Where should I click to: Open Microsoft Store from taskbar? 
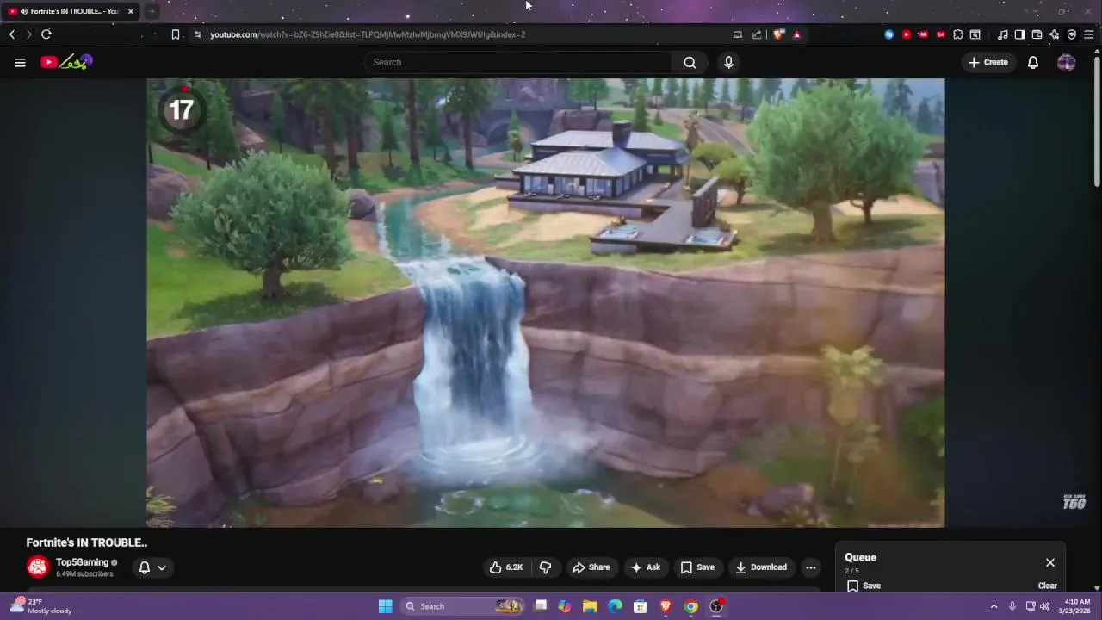pos(641,606)
